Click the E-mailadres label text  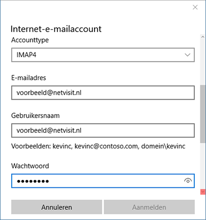[x=29, y=78]
